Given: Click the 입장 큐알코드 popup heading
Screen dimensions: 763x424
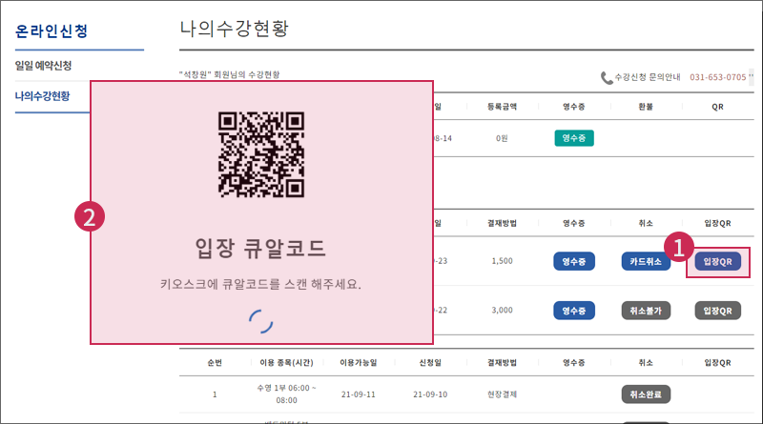Looking at the screenshot, I should [x=260, y=248].
